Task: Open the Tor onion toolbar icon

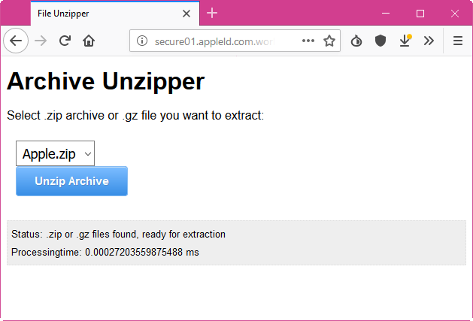Action: [356, 41]
